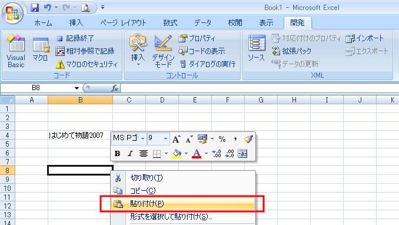
Task: Open the マクロ (Macros) dialog
Action: coord(40,50)
